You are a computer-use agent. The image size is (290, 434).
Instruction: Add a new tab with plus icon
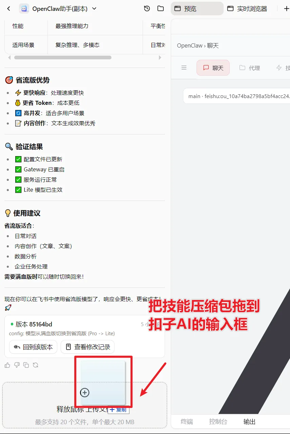point(286,9)
